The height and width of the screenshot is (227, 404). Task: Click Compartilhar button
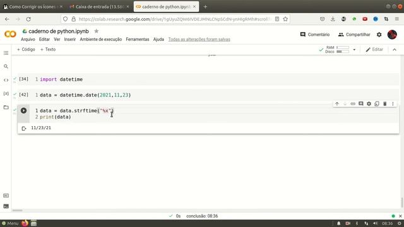[x=354, y=35]
